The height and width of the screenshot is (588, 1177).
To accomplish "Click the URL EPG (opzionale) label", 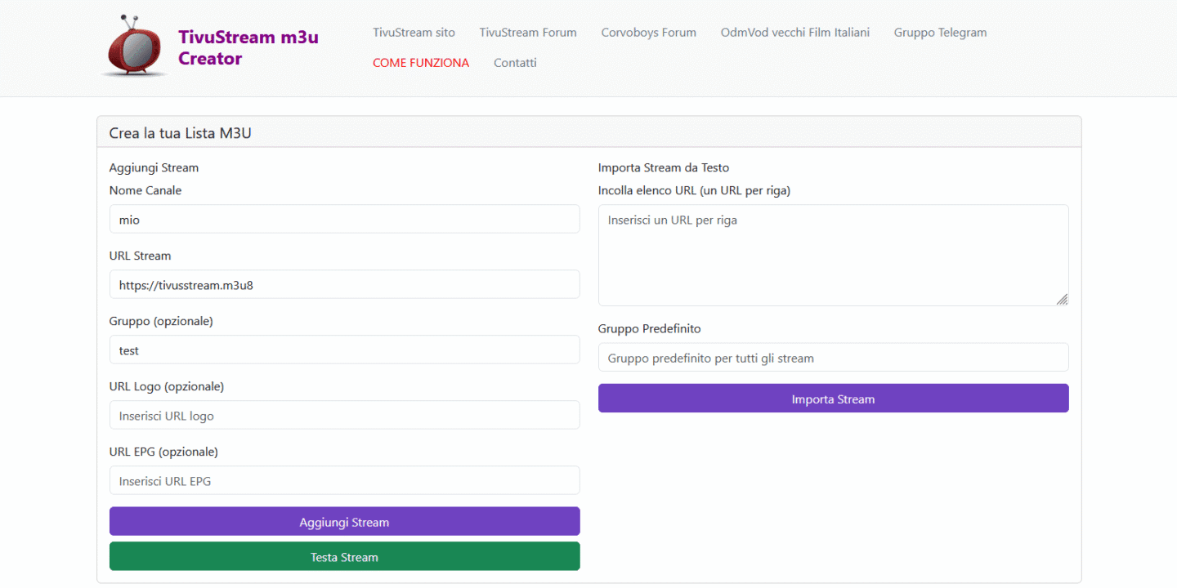I will (x=163, y=452).
